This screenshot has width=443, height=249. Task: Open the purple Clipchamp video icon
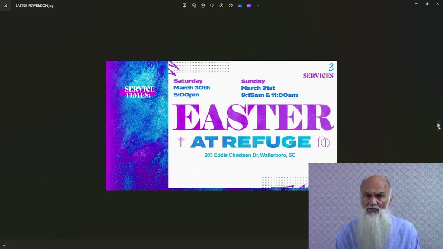pyautogui.click(x=249, y=6)
